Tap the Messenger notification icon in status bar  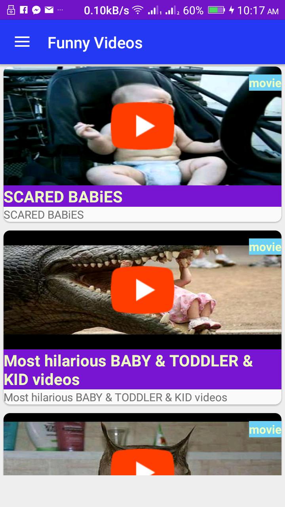(x=36, y=10)
